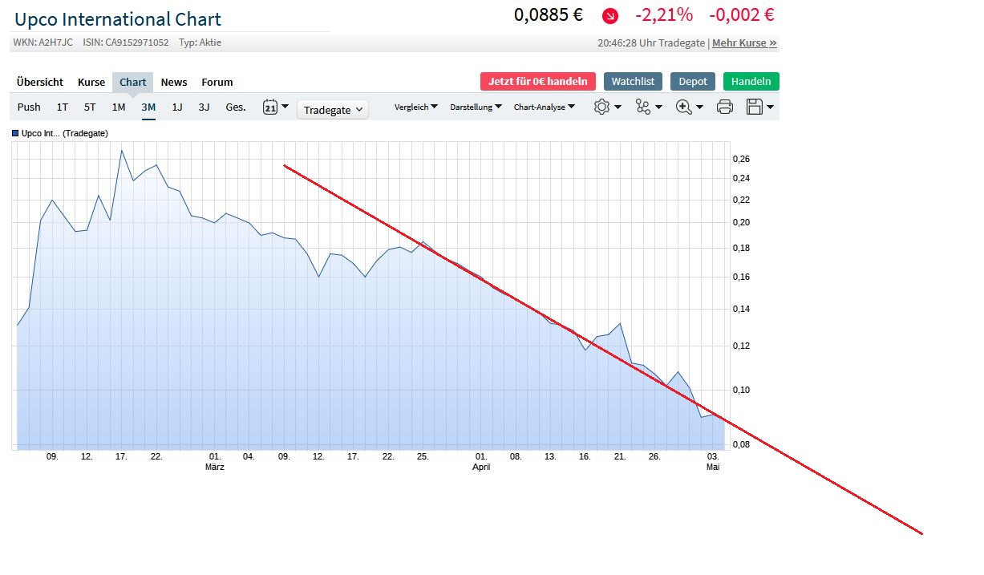Click the red down-arrow trend icon

pyautogui.click(x=611, y=16)
